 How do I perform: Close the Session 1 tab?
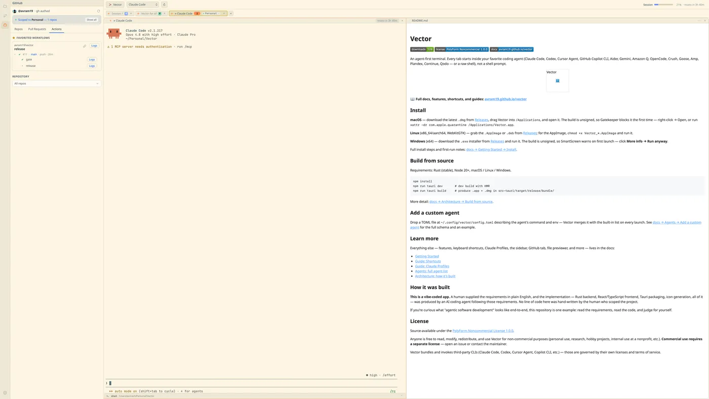[x=131, y=14]
